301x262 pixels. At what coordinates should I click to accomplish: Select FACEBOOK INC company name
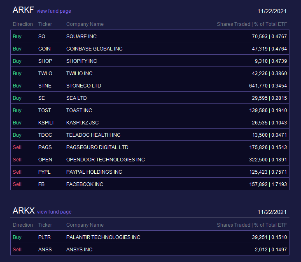pos(85,184)
